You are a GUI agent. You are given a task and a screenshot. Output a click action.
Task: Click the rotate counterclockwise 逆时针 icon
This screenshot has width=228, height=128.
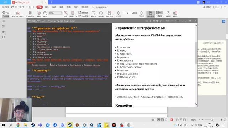pos(101,13)
